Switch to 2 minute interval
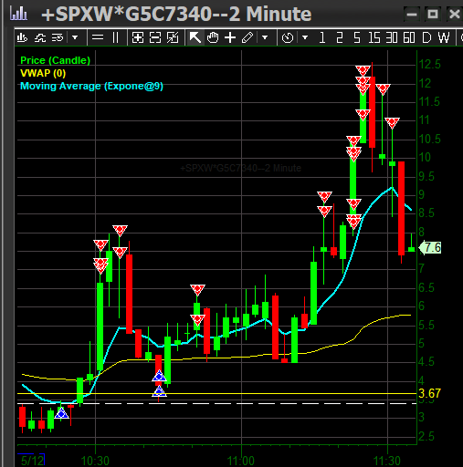 tap(340, 38)
